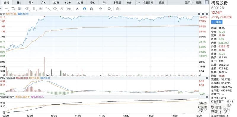Switch to 月K monthly chart tab

(x=43, y=3)
